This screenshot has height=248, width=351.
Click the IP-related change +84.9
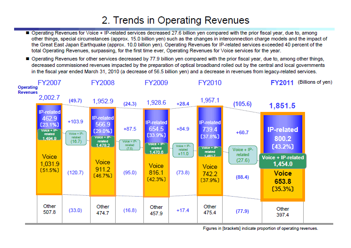coord(183,129)
